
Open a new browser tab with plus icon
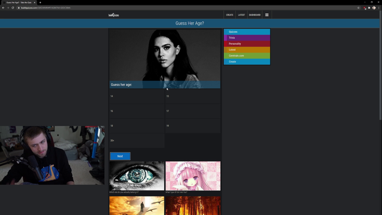(40, 2)
